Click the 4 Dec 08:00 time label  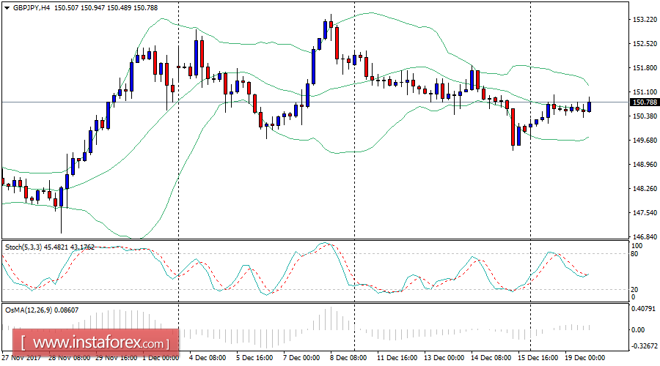pyautogui.click(x=207, y=358)
